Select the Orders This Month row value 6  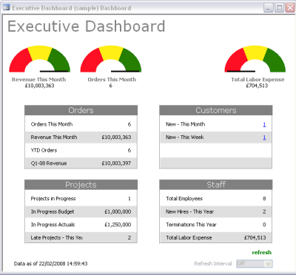click(129, 124)
